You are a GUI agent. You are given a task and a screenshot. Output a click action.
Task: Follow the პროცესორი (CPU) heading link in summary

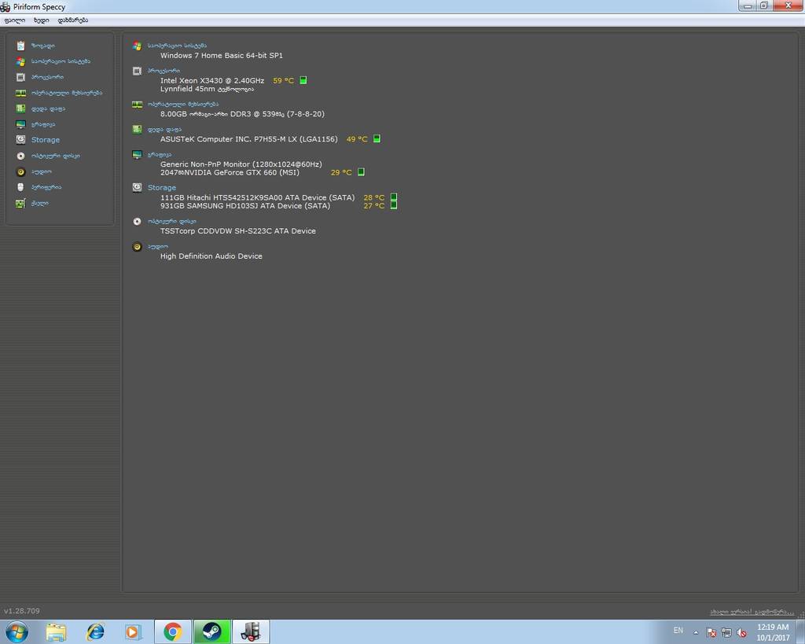pos(164,71)
